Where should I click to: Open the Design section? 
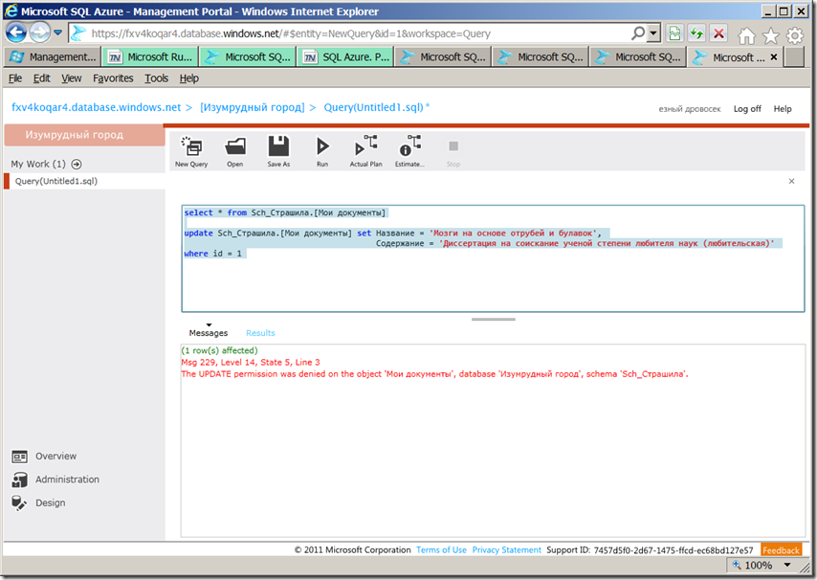[x=38, y=503]
